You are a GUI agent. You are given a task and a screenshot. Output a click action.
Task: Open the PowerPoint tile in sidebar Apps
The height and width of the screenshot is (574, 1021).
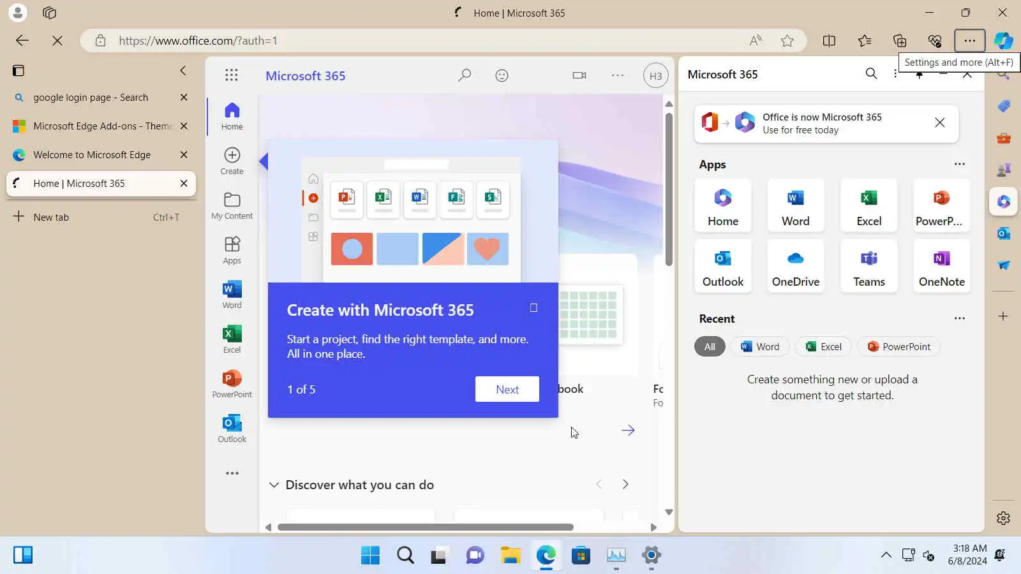942,206
